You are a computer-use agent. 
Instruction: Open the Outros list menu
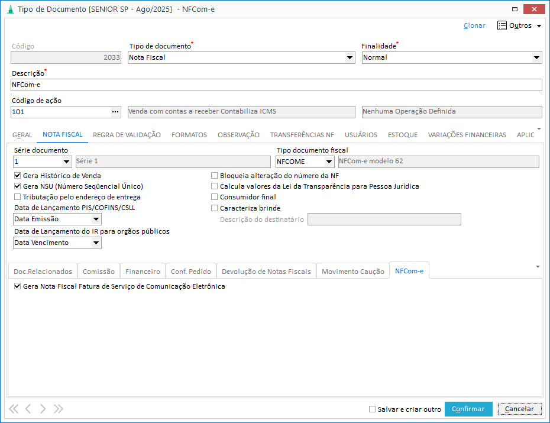(519, 25)
